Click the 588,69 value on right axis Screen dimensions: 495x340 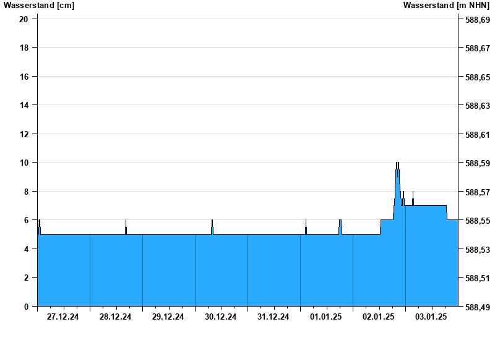coord(478,20)
